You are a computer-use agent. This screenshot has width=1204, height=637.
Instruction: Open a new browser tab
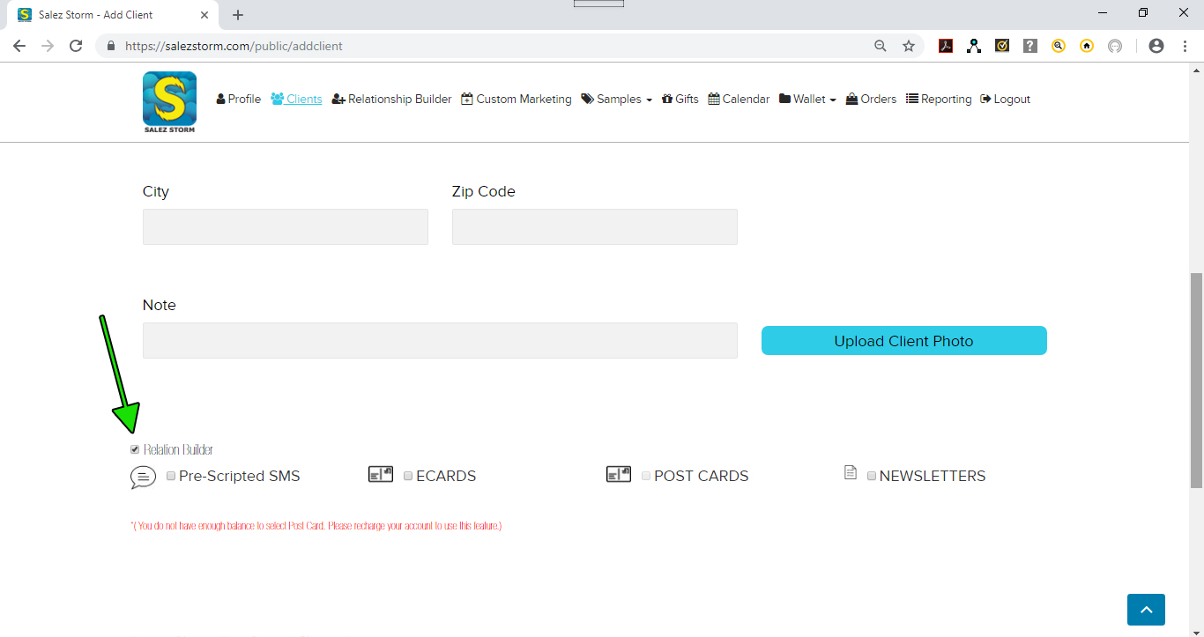click(238, 15)
